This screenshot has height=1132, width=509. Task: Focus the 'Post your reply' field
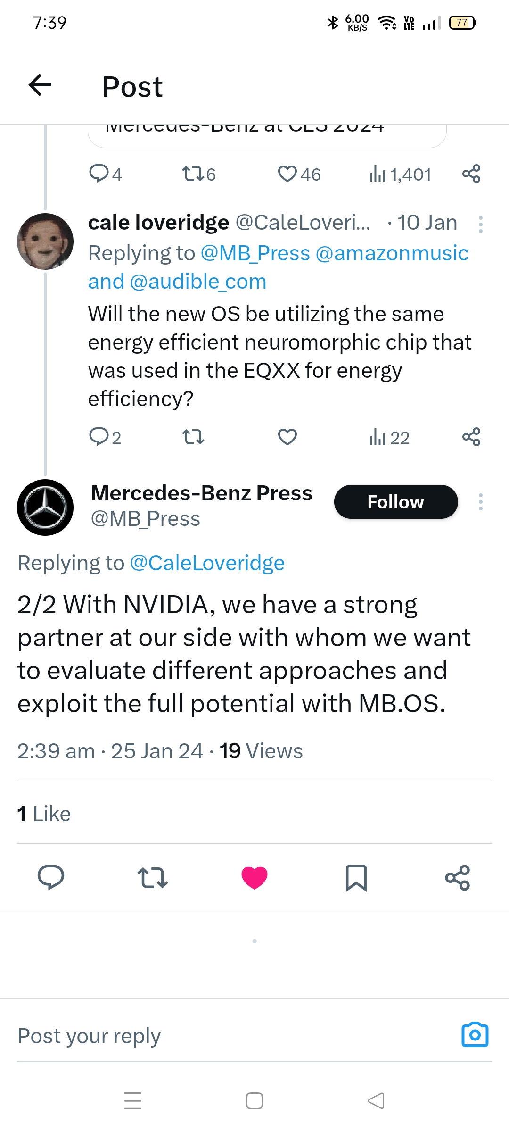click(x=212, y=1036)
